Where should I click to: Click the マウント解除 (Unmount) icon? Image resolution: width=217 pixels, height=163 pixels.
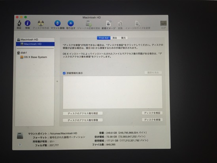pyautogui.click(x=57, y=23)
